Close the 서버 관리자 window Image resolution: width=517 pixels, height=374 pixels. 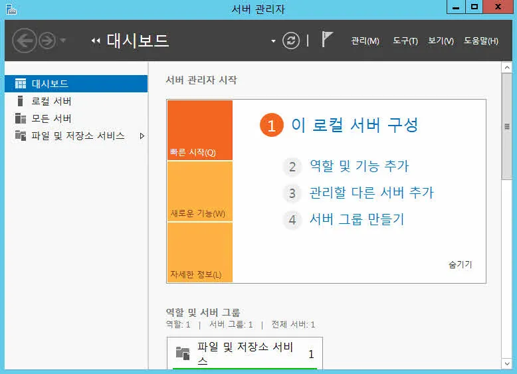(498, 7)
